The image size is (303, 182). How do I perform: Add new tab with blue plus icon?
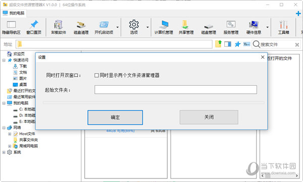(298, 14)
